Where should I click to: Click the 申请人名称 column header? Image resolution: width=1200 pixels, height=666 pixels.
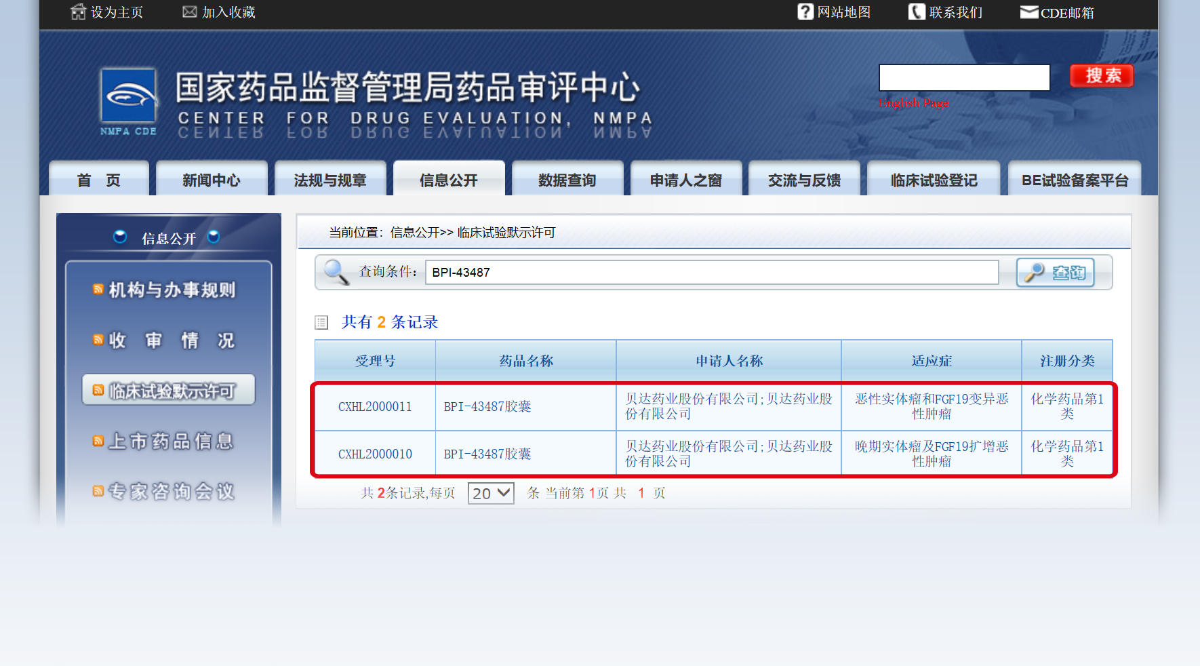(729, 361)
